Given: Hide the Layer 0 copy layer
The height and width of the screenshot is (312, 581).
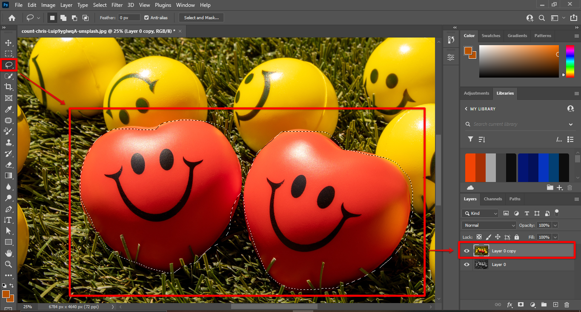Looking at the screenshot, I should (467, 251).
